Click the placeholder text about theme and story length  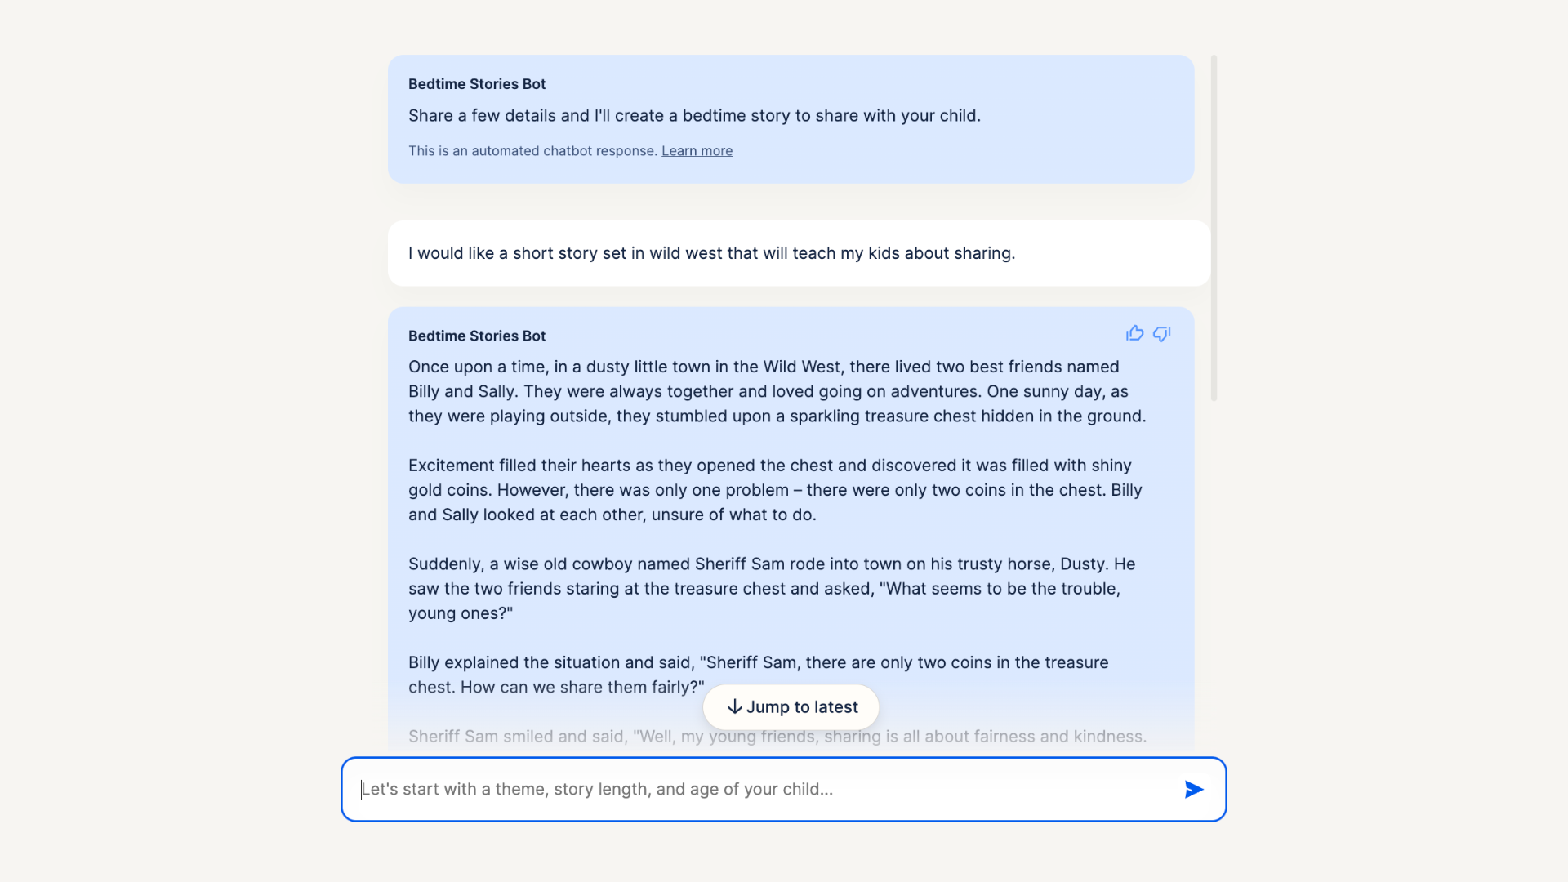[598, 789]
